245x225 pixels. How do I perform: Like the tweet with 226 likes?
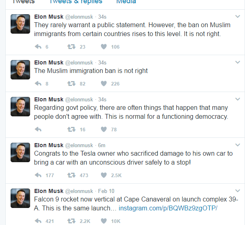(x=104, y=84)
